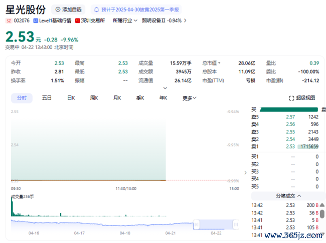
Task: Click the 13:42 trade with 36 volume
Action: [x=285, y=213]
